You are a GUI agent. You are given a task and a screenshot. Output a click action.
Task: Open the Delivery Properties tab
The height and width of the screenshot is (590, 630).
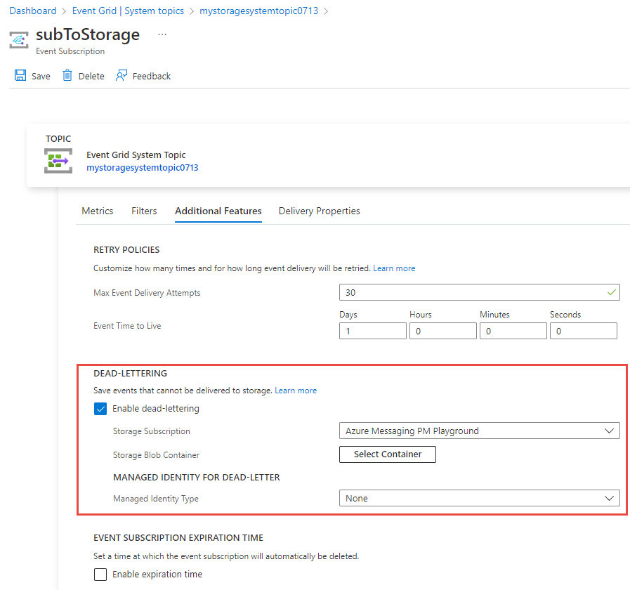[x=319, y=211]
